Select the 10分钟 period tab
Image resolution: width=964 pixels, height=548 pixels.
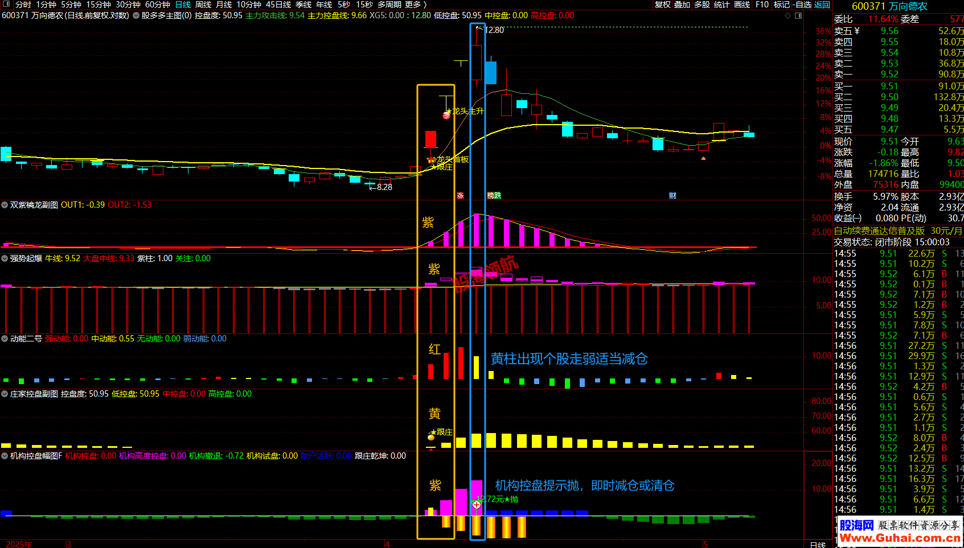(x=249, y=5)
